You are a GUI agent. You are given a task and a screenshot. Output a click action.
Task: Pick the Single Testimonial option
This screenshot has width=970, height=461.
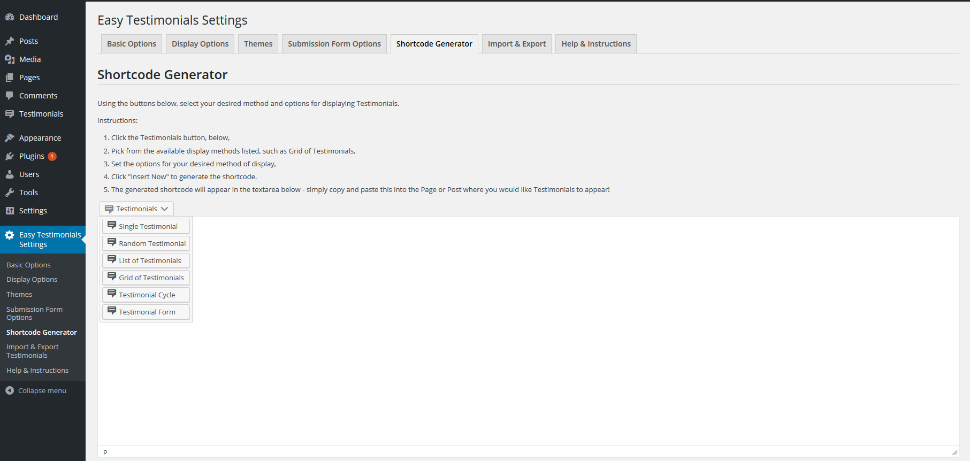pos(146,227)
